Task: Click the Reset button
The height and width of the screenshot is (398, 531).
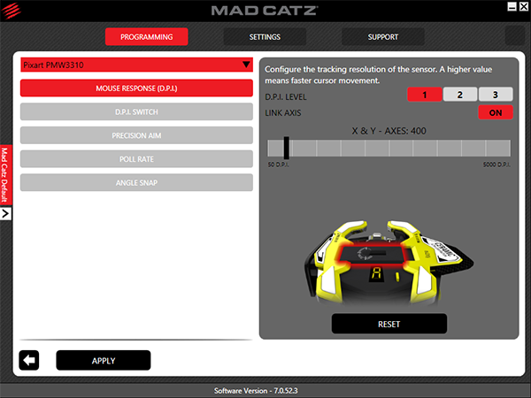Action: pos(389,324)
